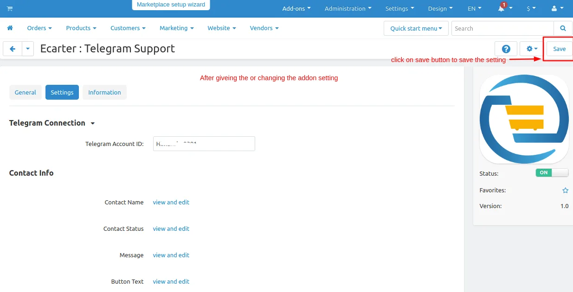Open the Administration menu
573x292 pixels.
point(348,8)
